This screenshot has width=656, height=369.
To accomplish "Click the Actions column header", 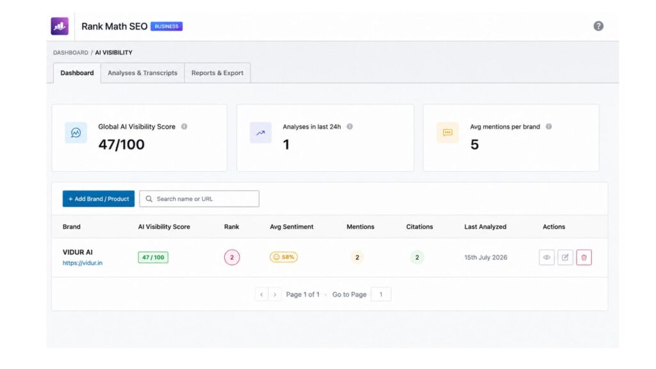I will (x=554, y=227).
